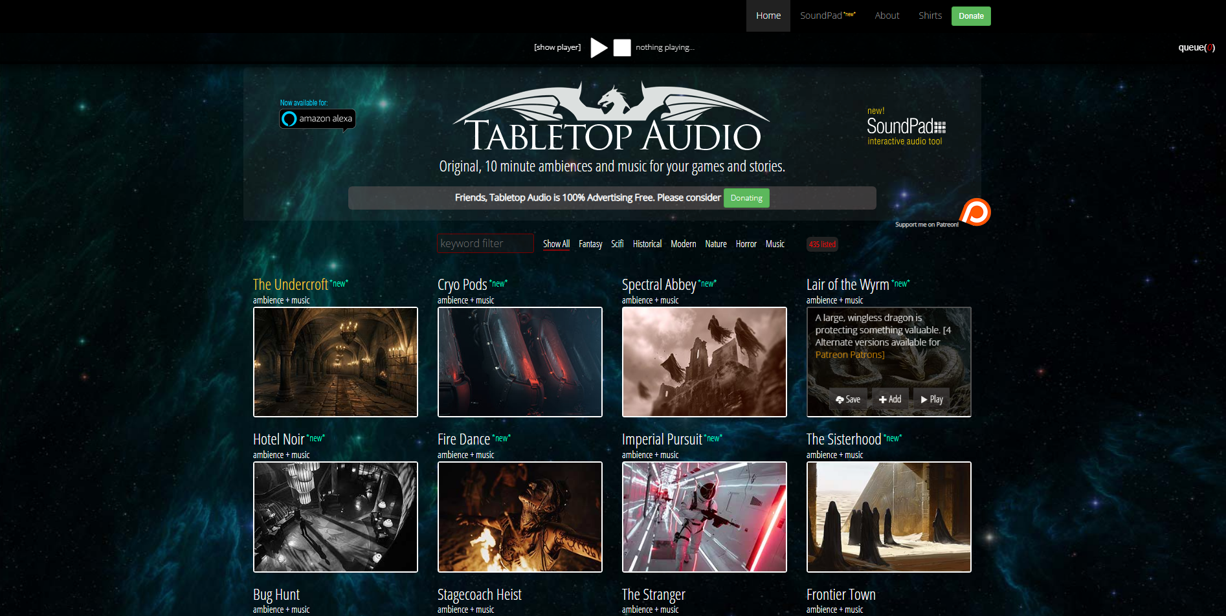Expand the queue panel
The width and height of the screenshot is (1226, 616).
[x=1196, y=47]
